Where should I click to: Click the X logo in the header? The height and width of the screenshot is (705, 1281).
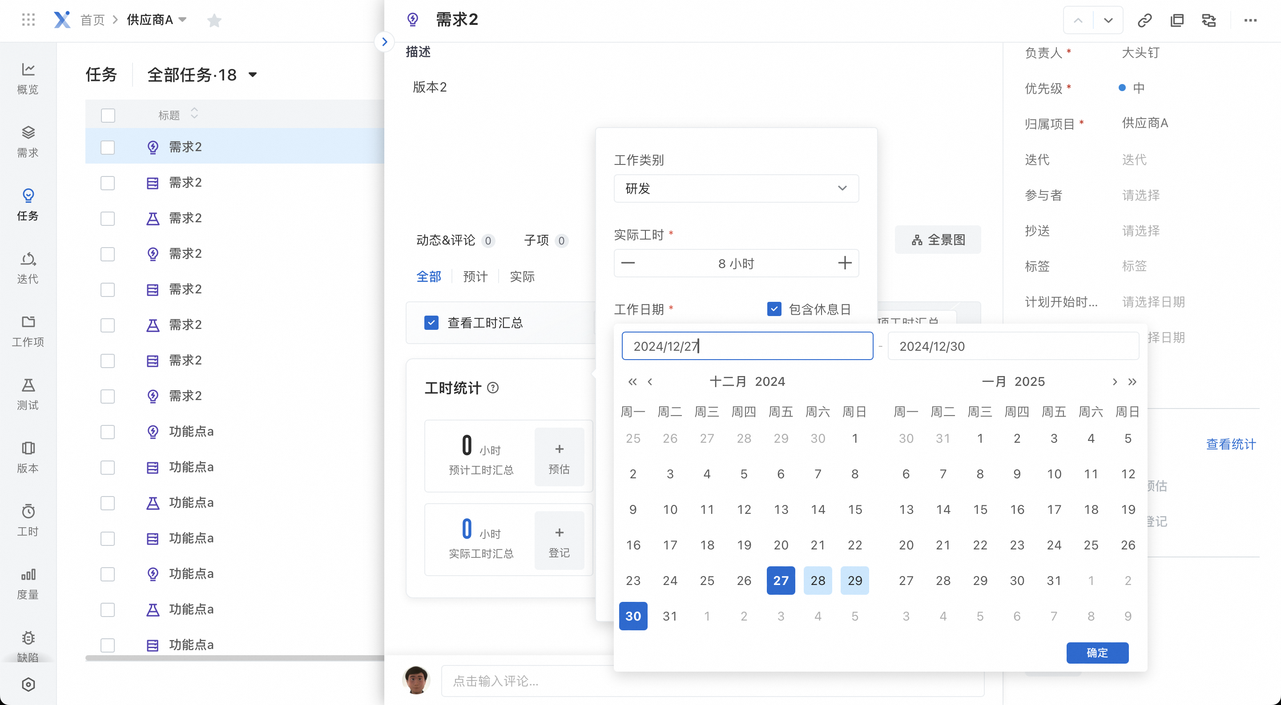pyautogui.click(x=62, y=20)
